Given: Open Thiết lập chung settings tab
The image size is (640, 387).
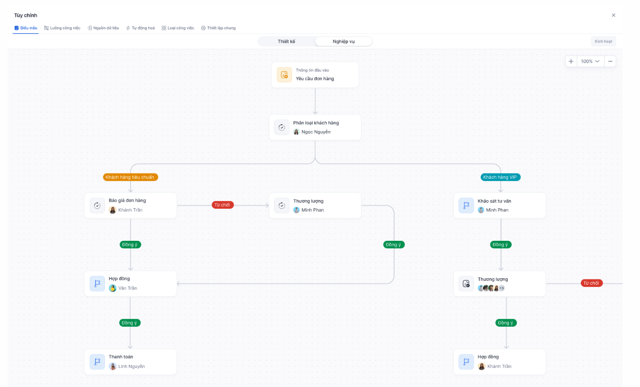Looking at the screenshot, I should (219, 28).
